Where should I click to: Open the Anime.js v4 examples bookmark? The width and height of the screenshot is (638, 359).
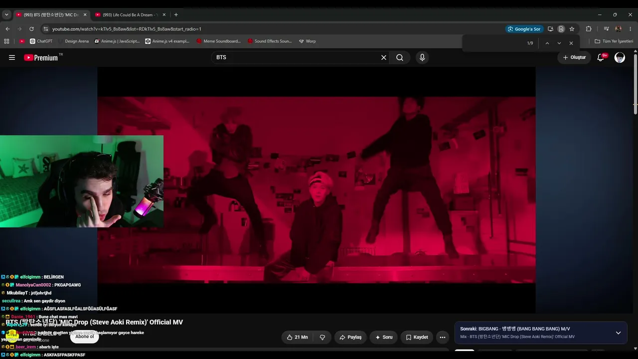click(167, 41)
